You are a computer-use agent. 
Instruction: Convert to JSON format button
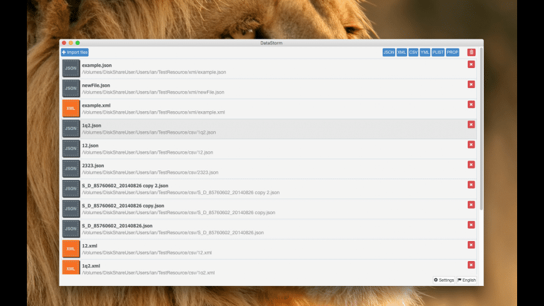[388, 52]
